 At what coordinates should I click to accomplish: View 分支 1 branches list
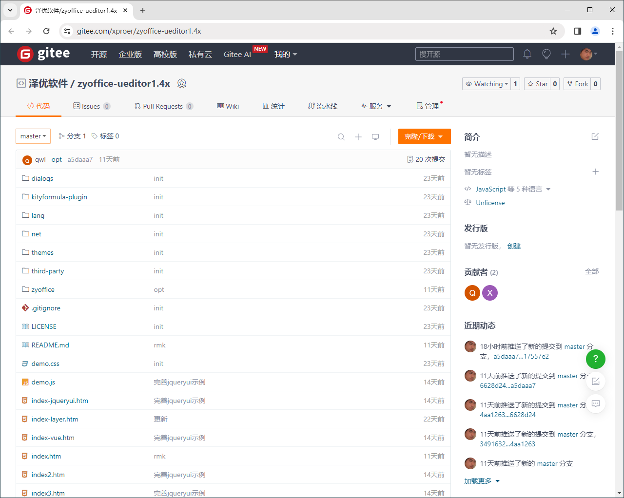click(72, 136)
